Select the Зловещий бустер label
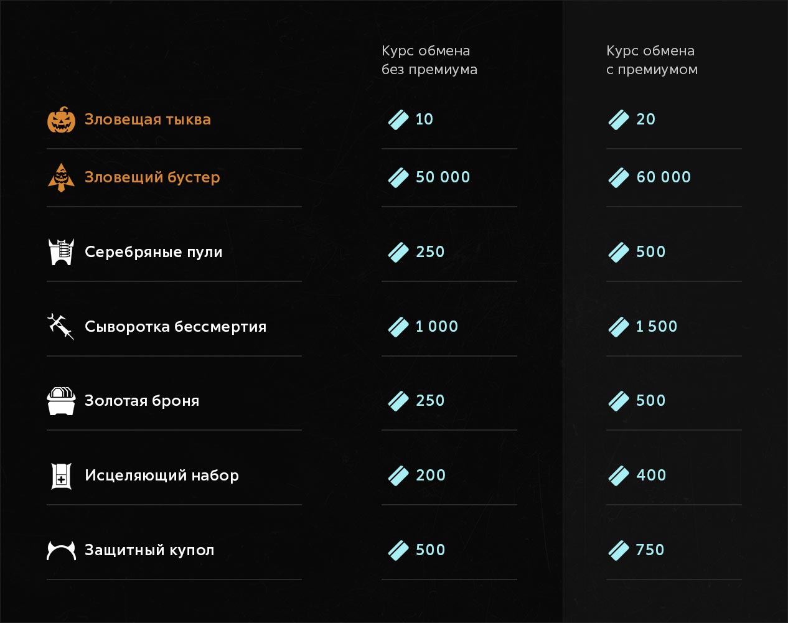The image size is (788, 623). [152, 177]
